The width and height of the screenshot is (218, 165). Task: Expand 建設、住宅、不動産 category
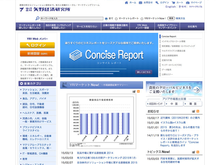click(37, 106)
